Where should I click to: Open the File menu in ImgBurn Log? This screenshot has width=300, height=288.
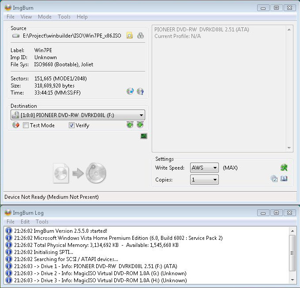point(11,222)
